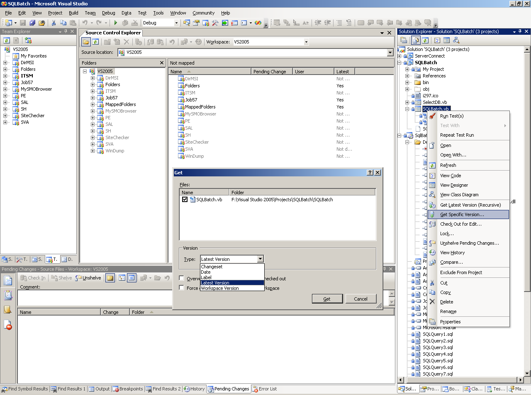Switch to the Output tab
The width and height of the screenshot is (531, 395).
(100, 389)
